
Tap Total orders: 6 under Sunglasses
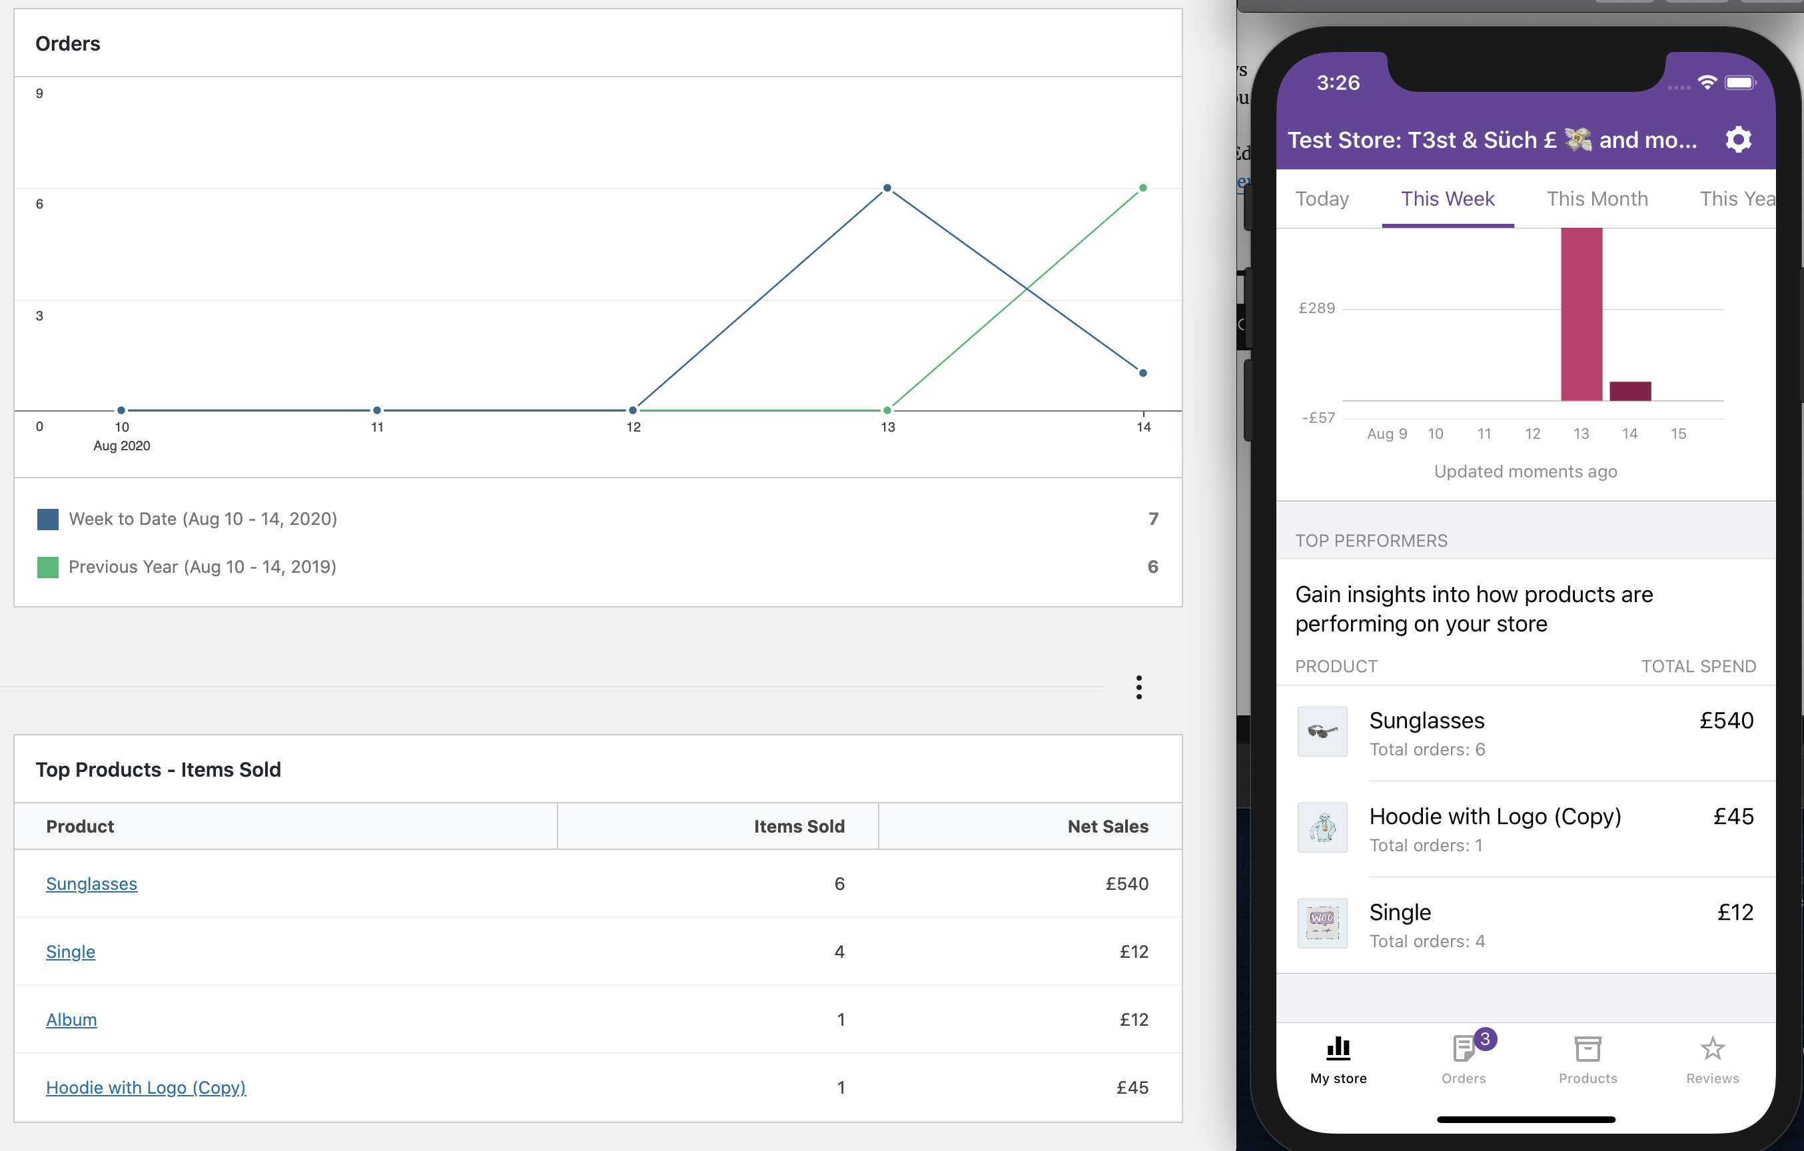click(x=1426, y=749)
